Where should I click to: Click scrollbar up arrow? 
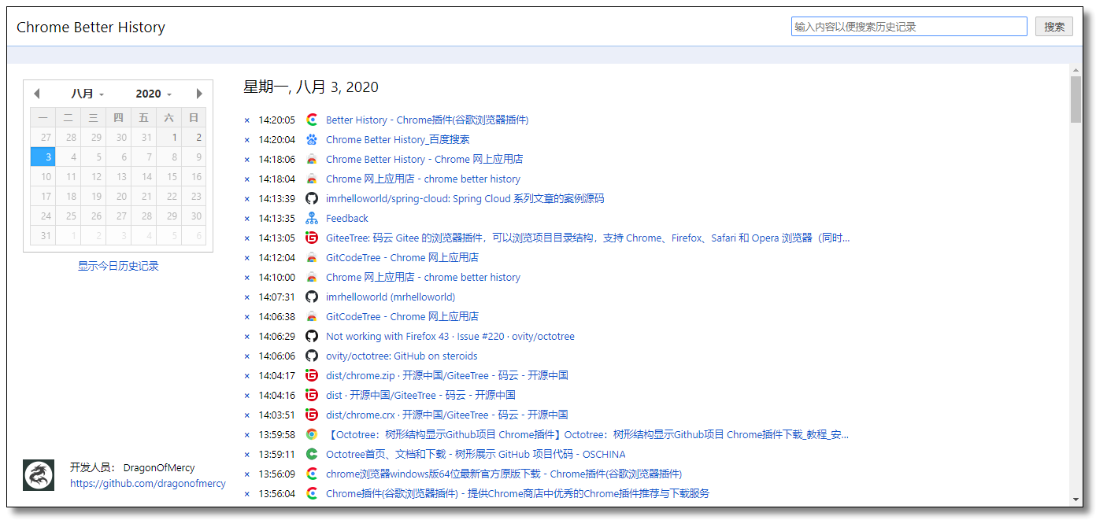click(x=1076, y=71)
